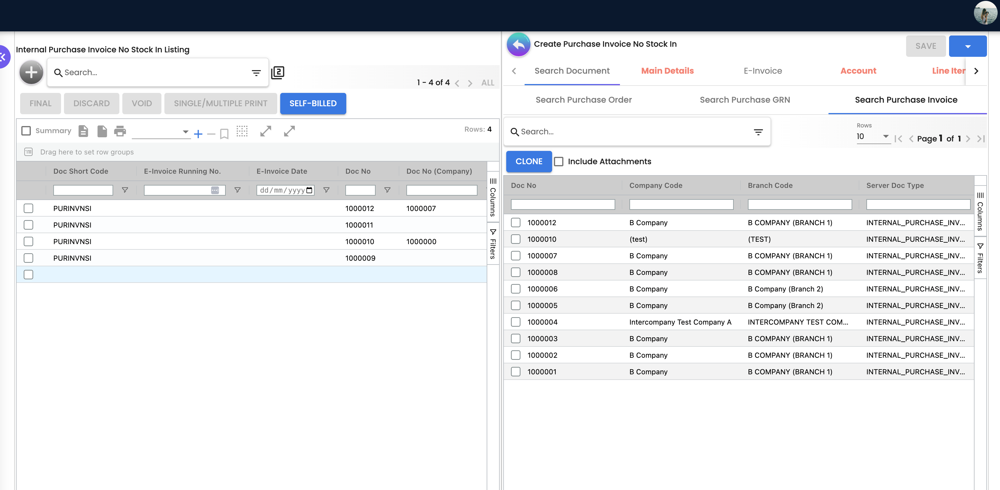Click the user avatar at top right
The width and height of the screenshot is (1000, 490).
point(985,13)
